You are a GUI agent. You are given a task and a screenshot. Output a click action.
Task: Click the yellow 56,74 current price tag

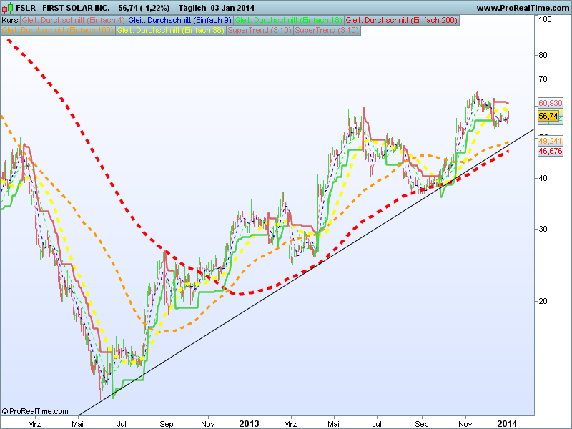tap(548, 116)
